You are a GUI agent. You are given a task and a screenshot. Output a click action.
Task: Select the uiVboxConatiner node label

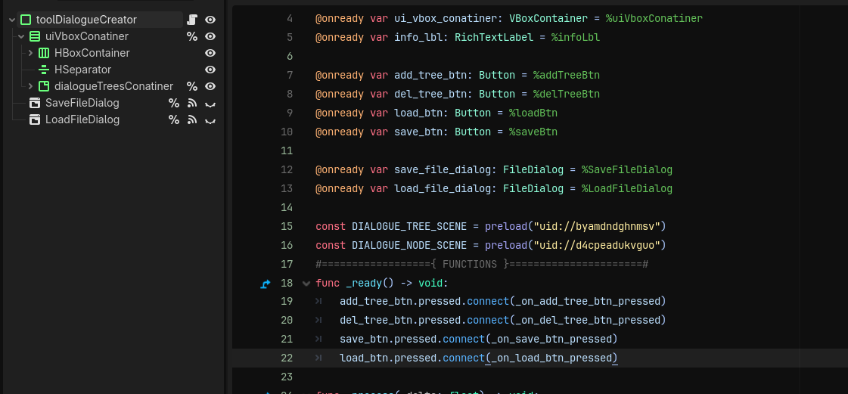[86, 37]
